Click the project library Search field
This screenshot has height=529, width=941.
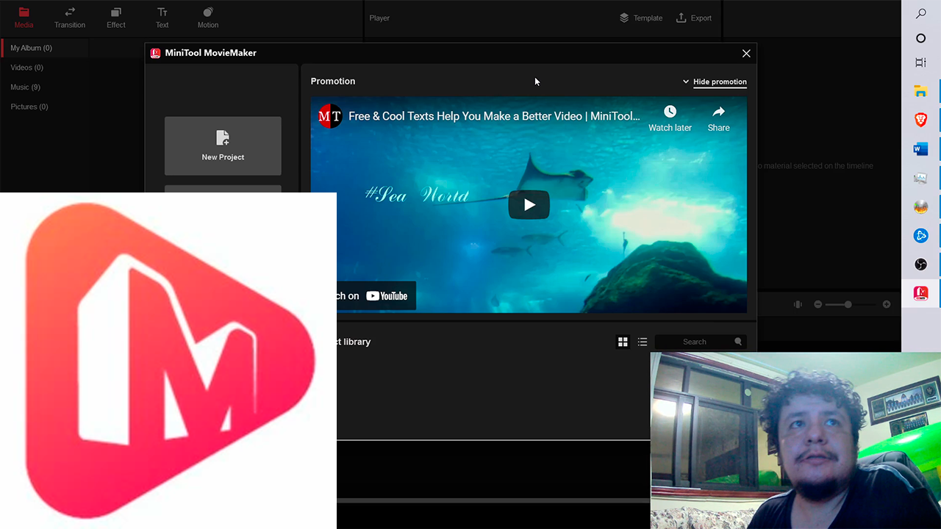701,342
